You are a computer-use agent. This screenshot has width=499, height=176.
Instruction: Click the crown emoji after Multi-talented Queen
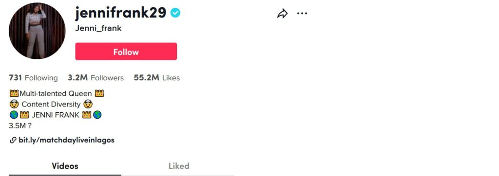[99, 93]
